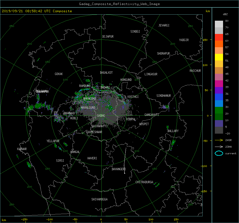Screen dimensions: 239x223
Task: Click the GADAG radar center label
Action: (101, 116)
